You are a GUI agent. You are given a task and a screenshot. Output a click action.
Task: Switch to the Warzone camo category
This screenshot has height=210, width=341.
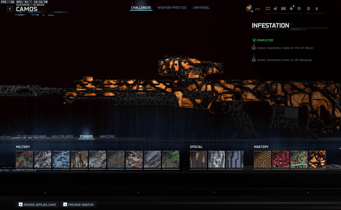pos(107,136)
